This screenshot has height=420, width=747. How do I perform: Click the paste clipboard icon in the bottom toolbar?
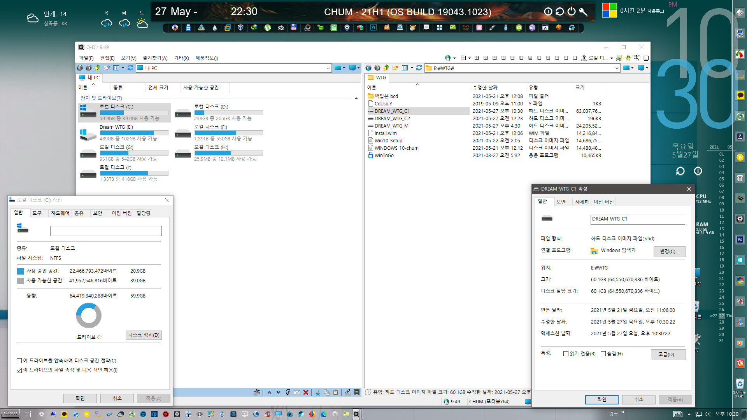click(336, 392)
